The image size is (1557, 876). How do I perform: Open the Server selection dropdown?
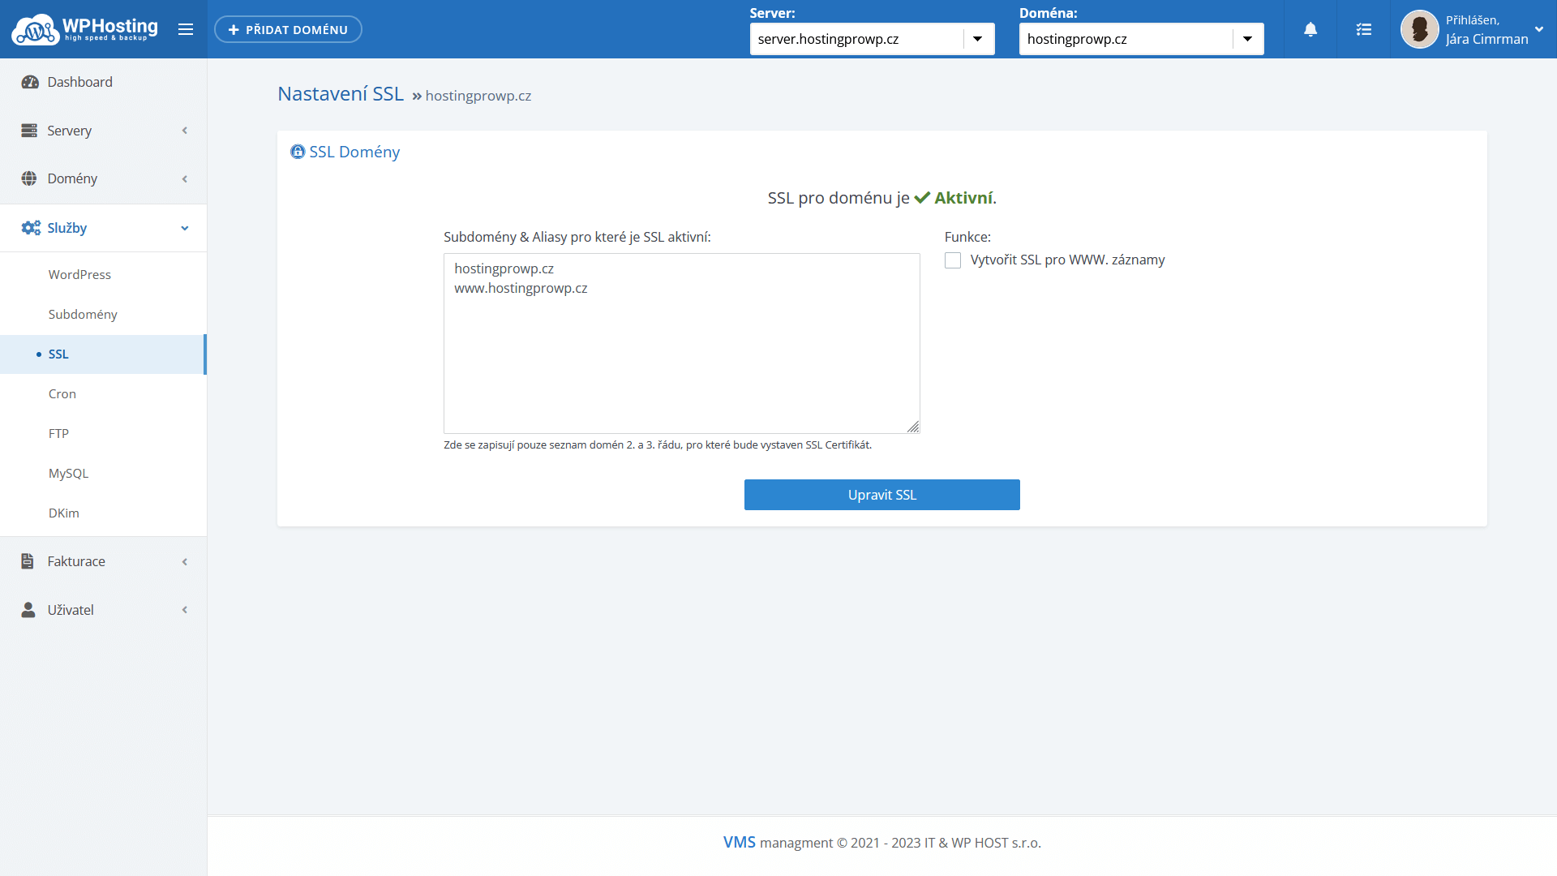tap(977, 39)
